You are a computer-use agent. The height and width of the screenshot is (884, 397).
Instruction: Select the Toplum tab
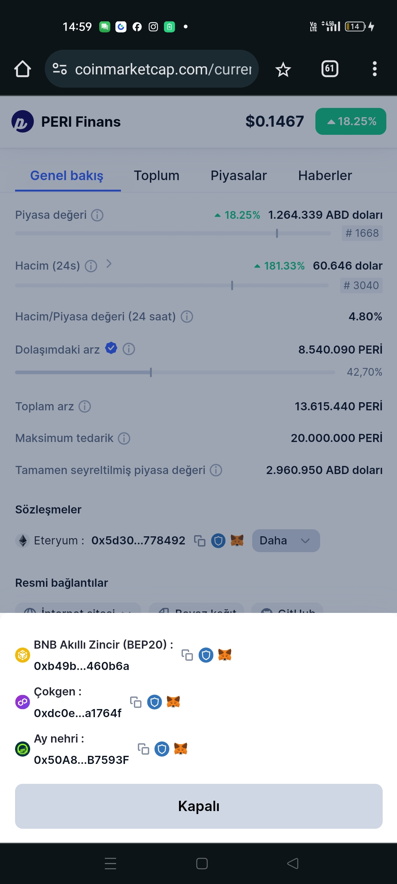(157, 176)
